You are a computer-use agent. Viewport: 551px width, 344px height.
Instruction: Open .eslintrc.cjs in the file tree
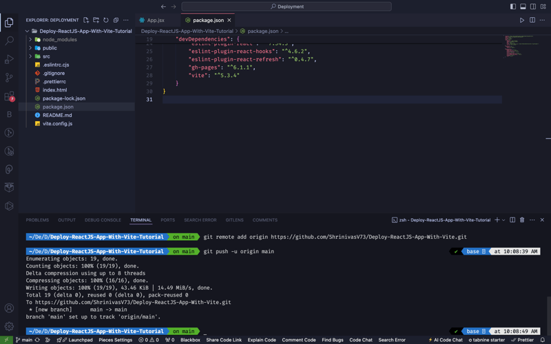56,65
